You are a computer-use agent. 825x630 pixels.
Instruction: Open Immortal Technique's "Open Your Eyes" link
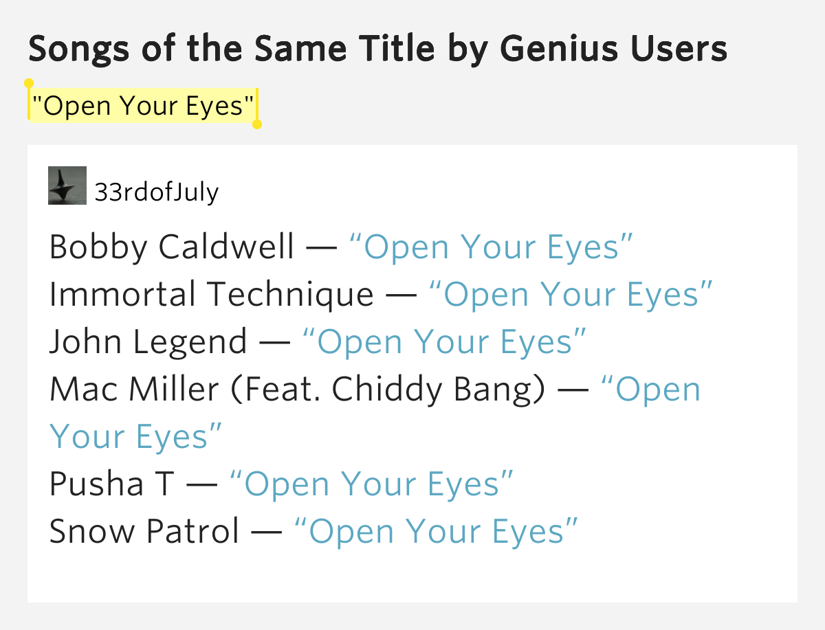click(x=571, y=294)
